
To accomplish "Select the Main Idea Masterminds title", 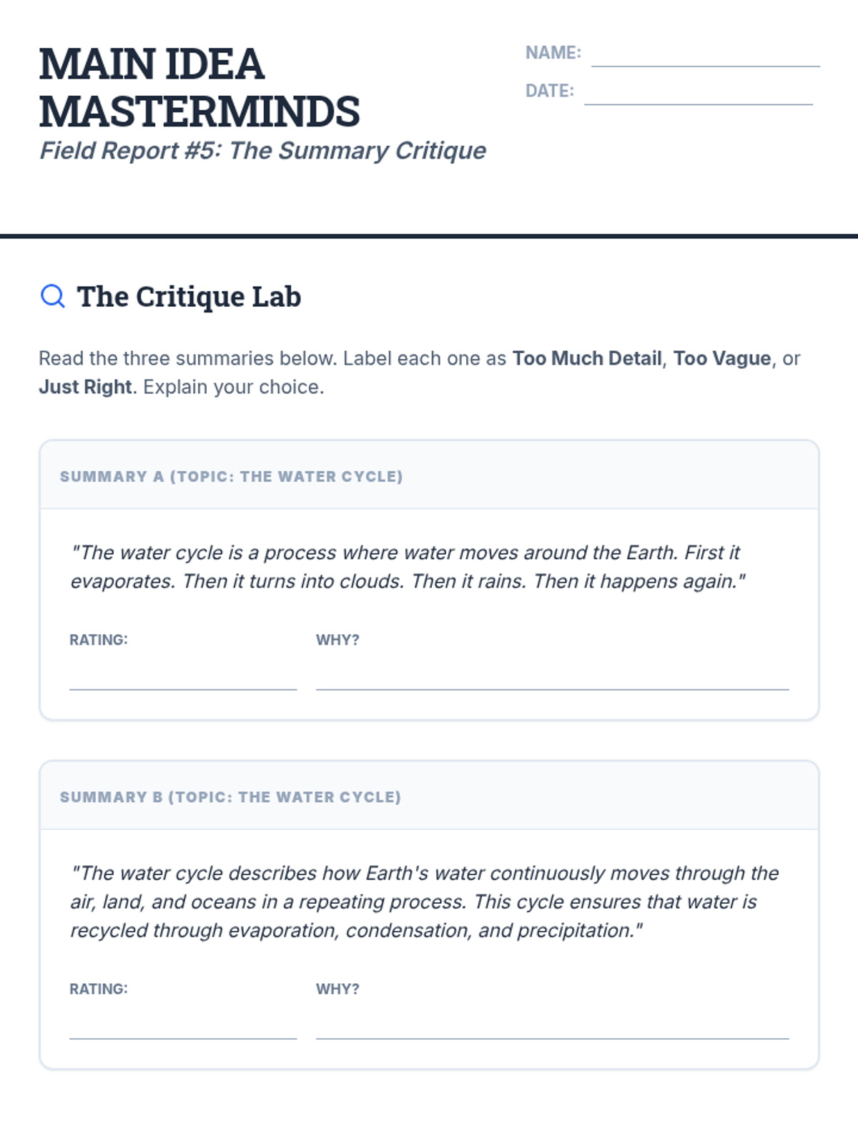I will [199, 87].
